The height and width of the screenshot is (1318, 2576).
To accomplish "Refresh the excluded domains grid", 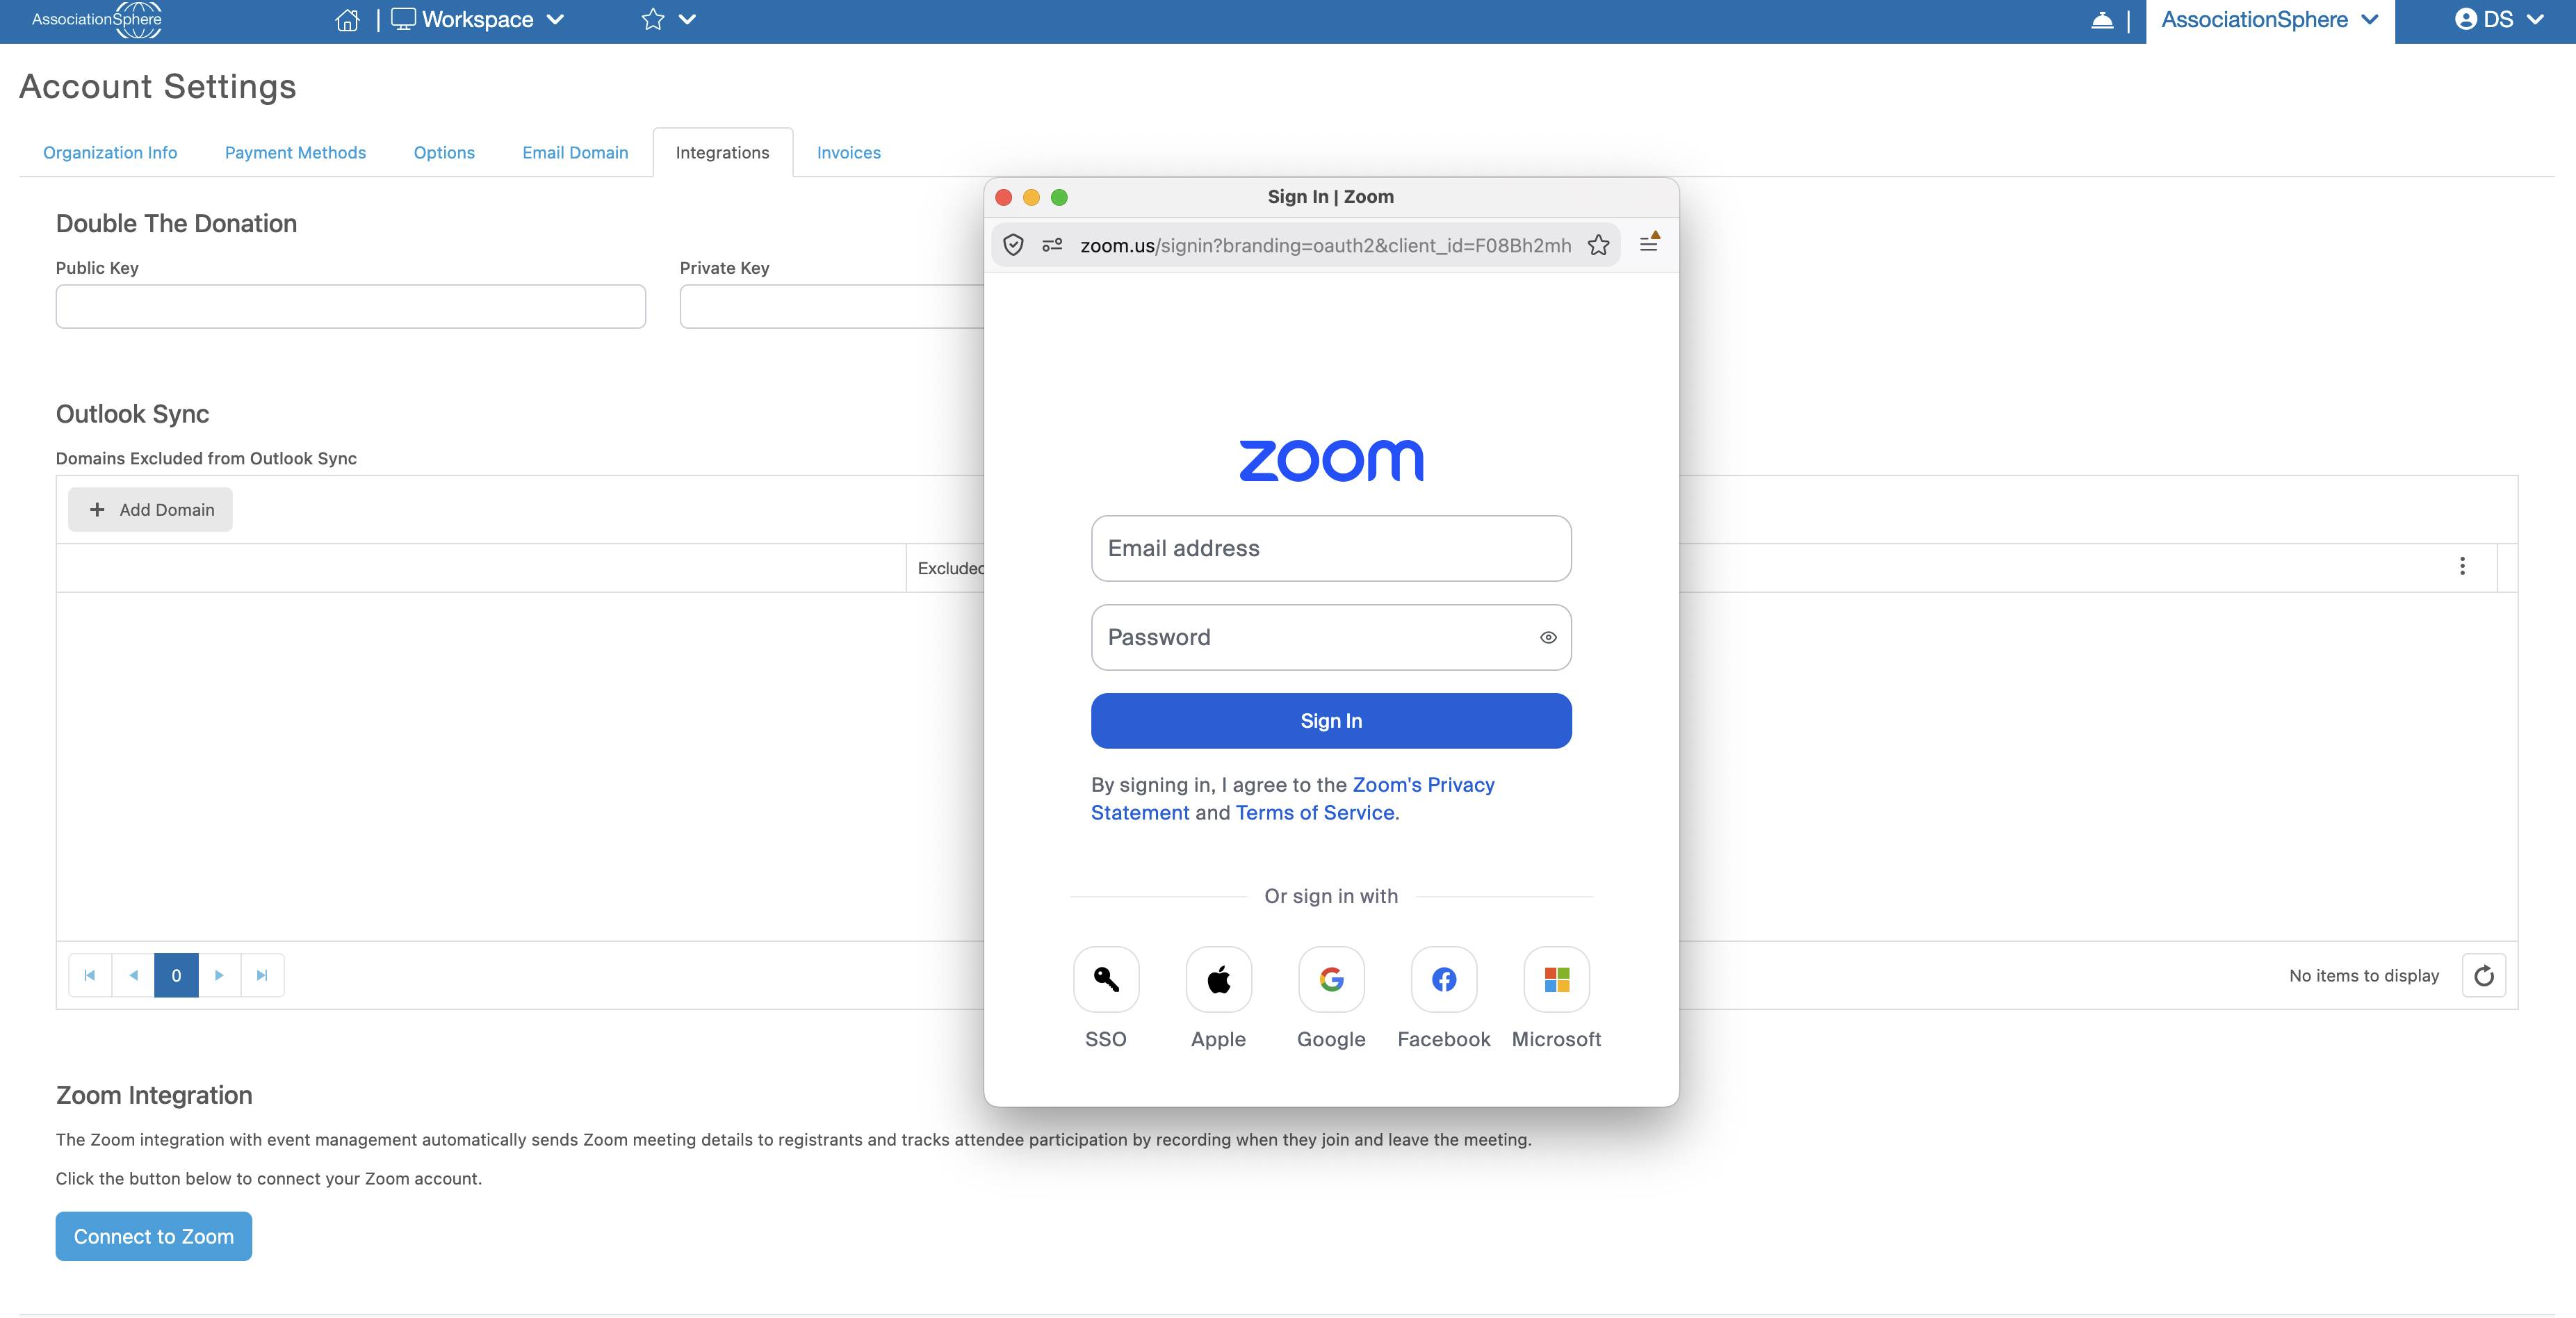I will pos(2484,975).
